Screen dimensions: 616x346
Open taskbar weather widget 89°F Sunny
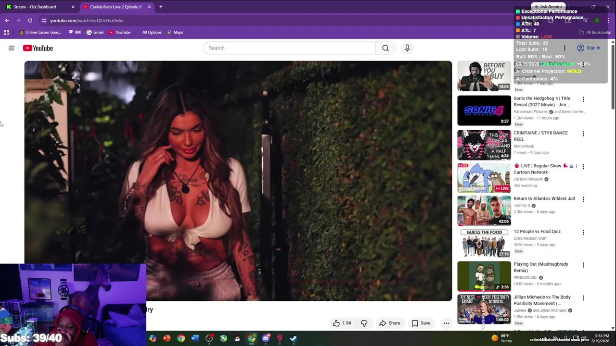tap(501, 338)
